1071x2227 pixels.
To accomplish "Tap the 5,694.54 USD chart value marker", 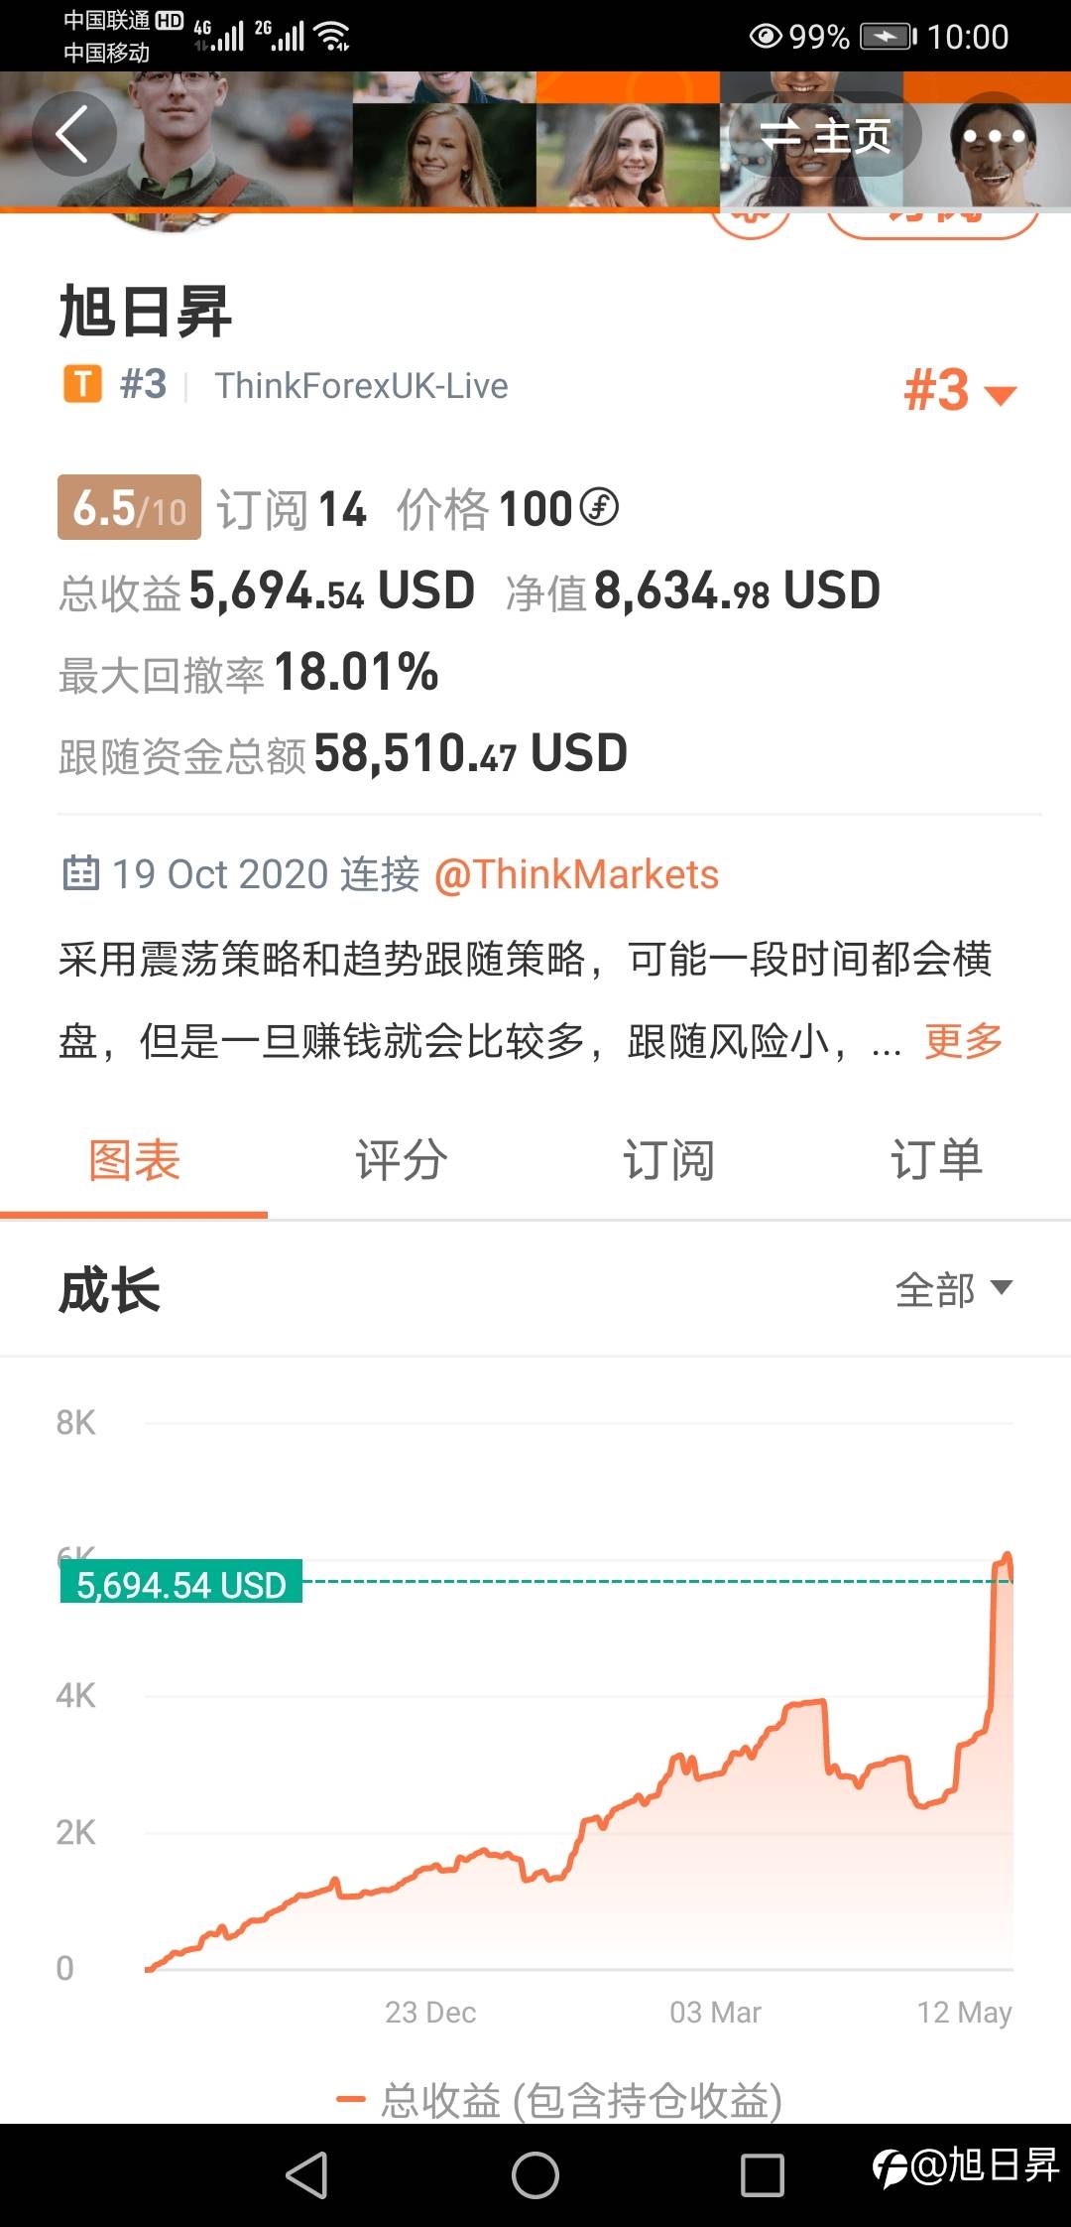I will (181, 1585).
